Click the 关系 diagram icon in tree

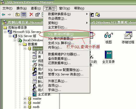point(34,53)
